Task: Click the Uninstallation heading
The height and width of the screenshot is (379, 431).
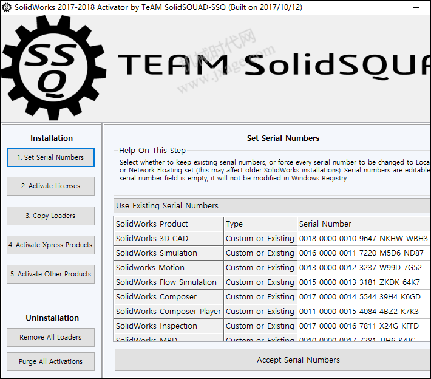Action: point(52,318)
